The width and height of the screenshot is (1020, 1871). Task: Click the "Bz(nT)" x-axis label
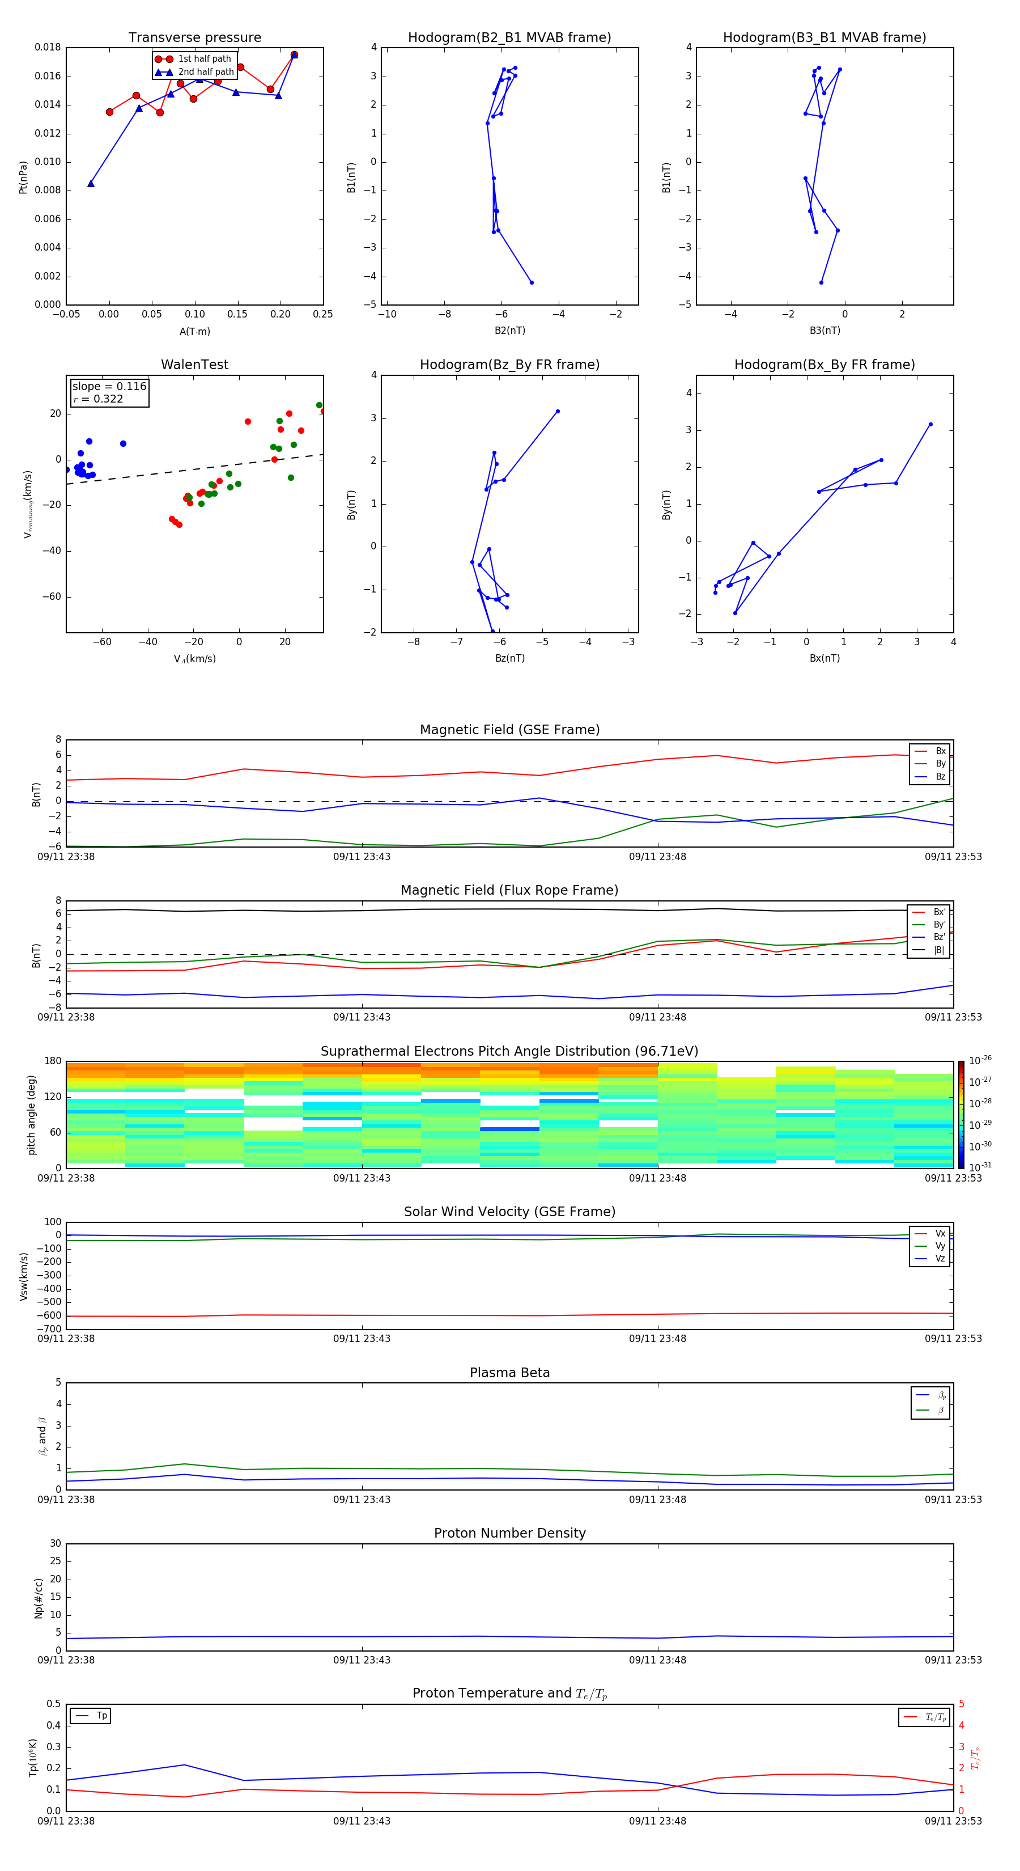(509, 658)
